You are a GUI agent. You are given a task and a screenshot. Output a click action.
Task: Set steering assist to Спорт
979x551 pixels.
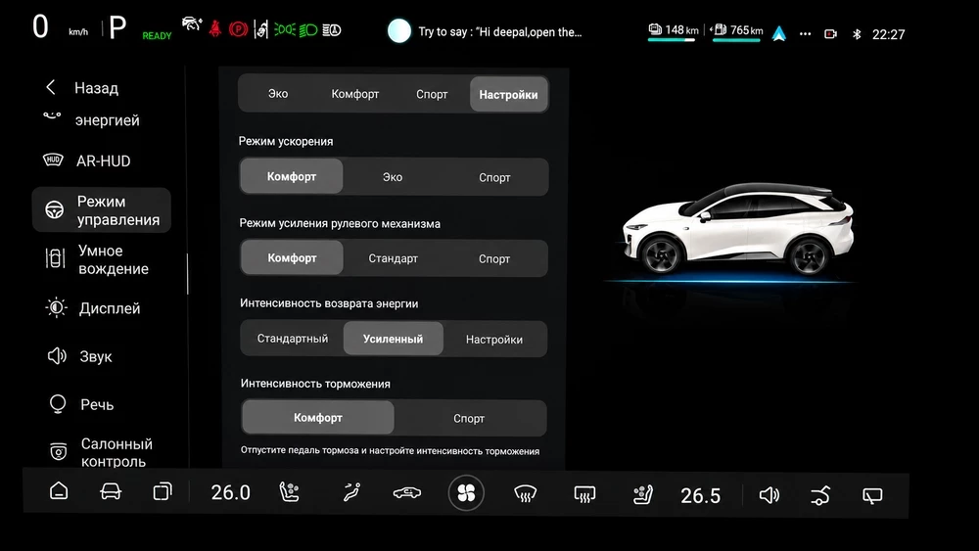pyautogui.click(x=493, y=258)
